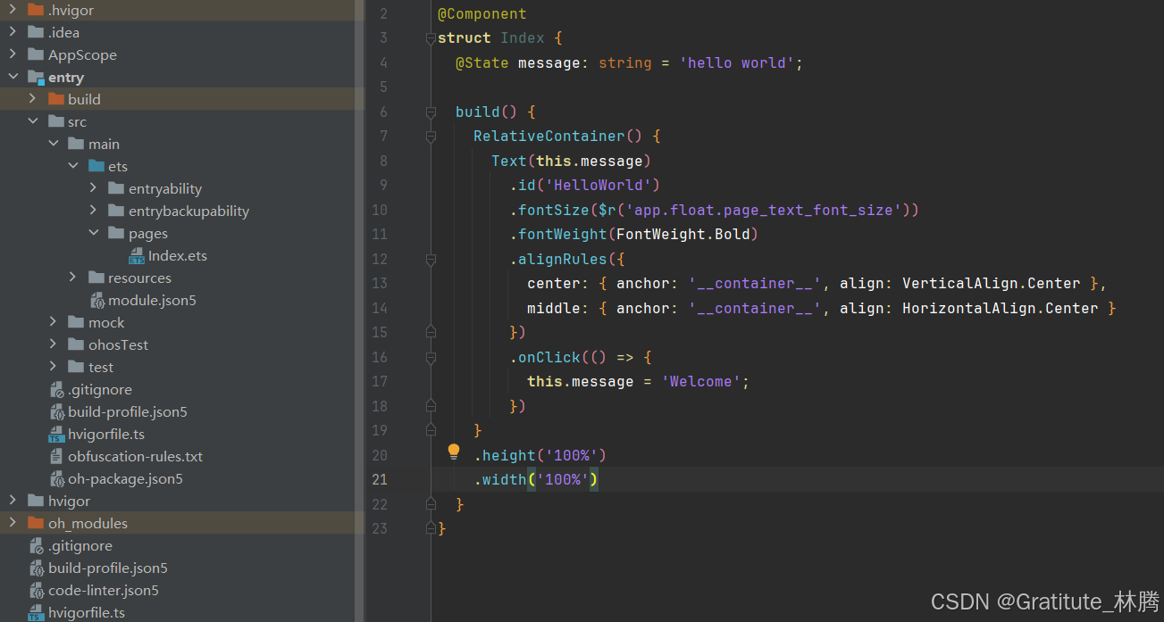Expand the mock folder arrow

pyautogui.click(x=54, y=322)
